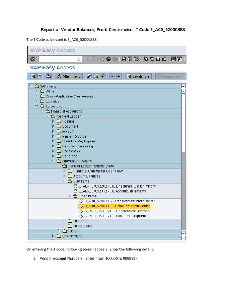This screenshot has width=226, height=301.
Task: Collapse the General Ledger node
Action: point(48,116)
